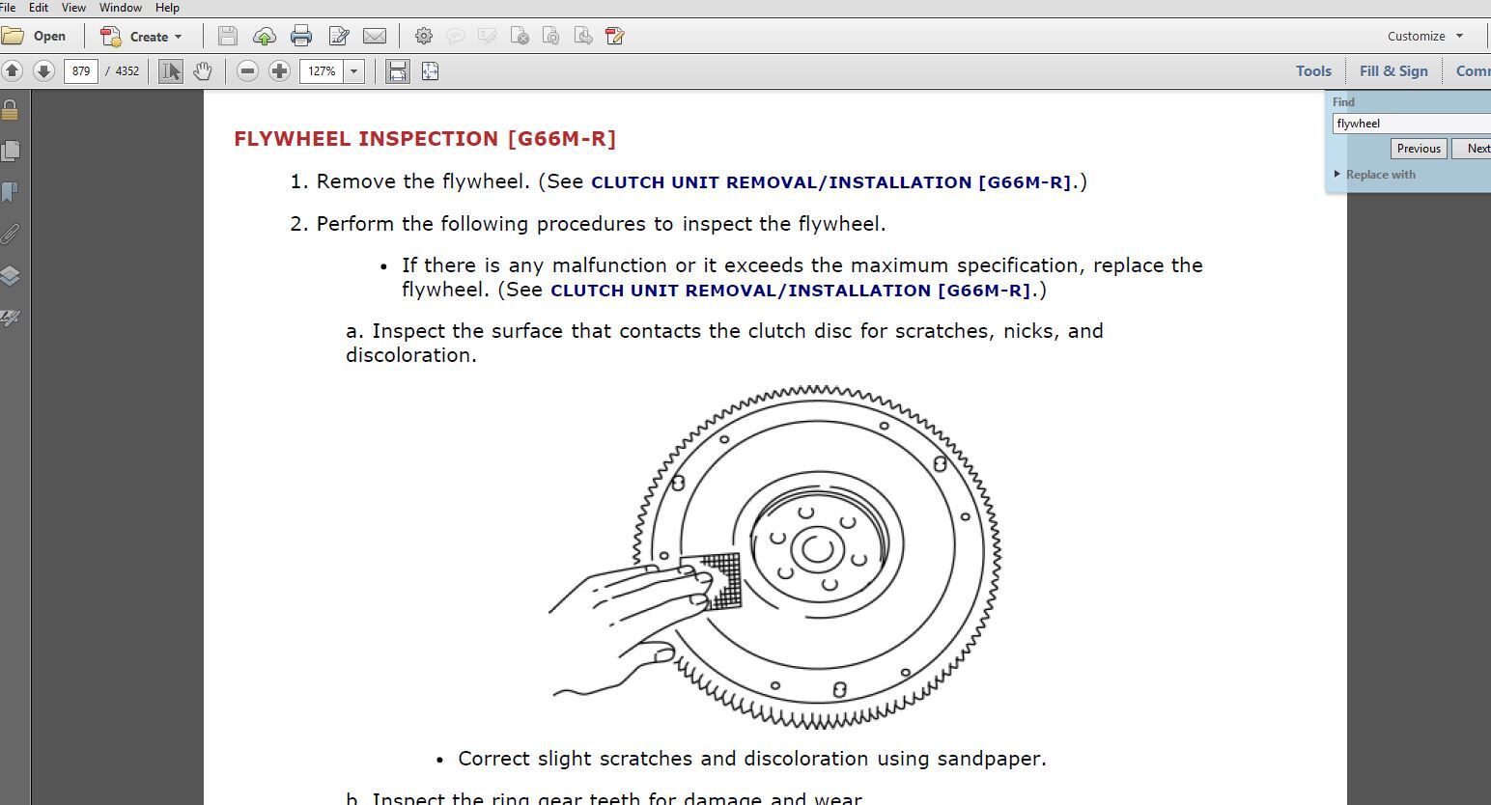Click the Save file icon
This screenshot has width=1491, height=805.
pos(228,37)
